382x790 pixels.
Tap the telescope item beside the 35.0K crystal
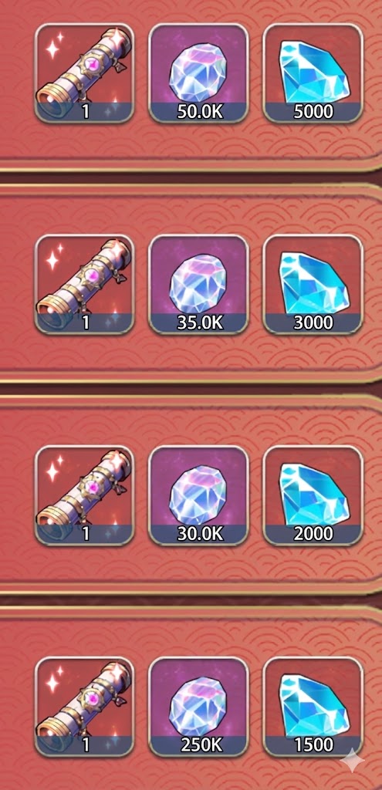coord(85,284)
